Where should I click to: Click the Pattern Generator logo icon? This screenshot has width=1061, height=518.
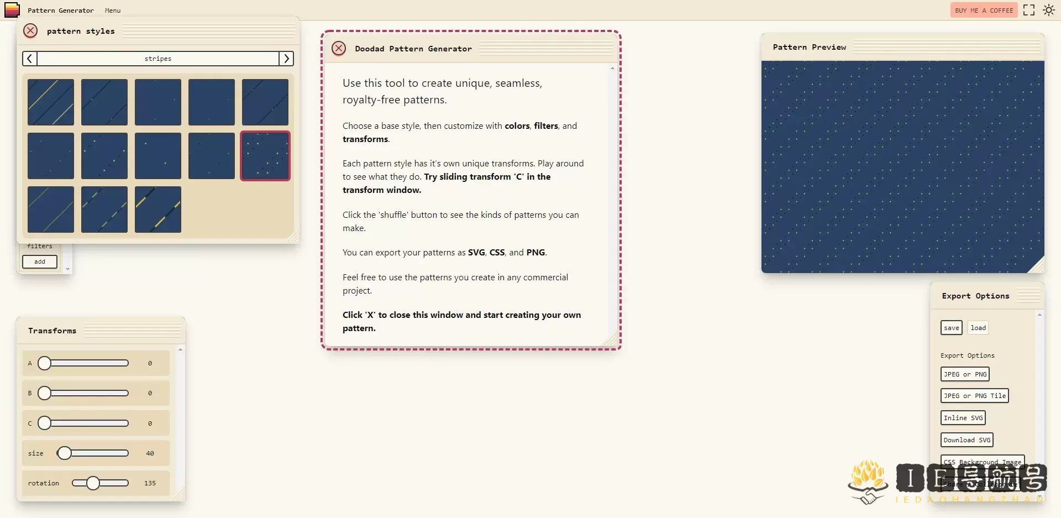point(12,10)
